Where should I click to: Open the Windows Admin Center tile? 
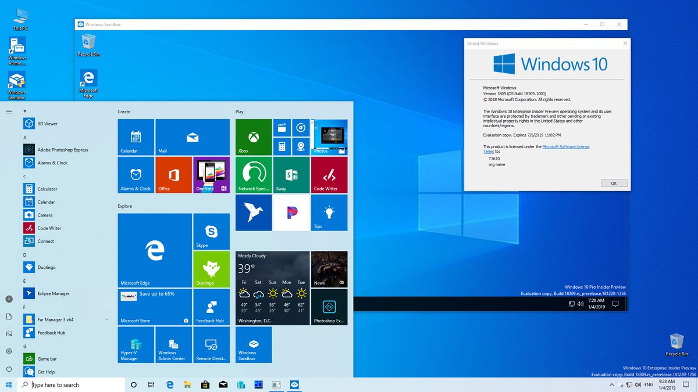pyautogui.click(x=173, y=345)
